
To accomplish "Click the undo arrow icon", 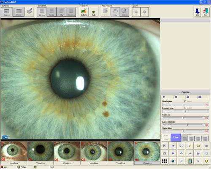I will [x=189, y=153].
